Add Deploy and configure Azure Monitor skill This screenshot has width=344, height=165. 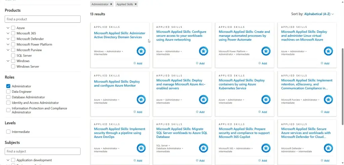click(138, 112)
